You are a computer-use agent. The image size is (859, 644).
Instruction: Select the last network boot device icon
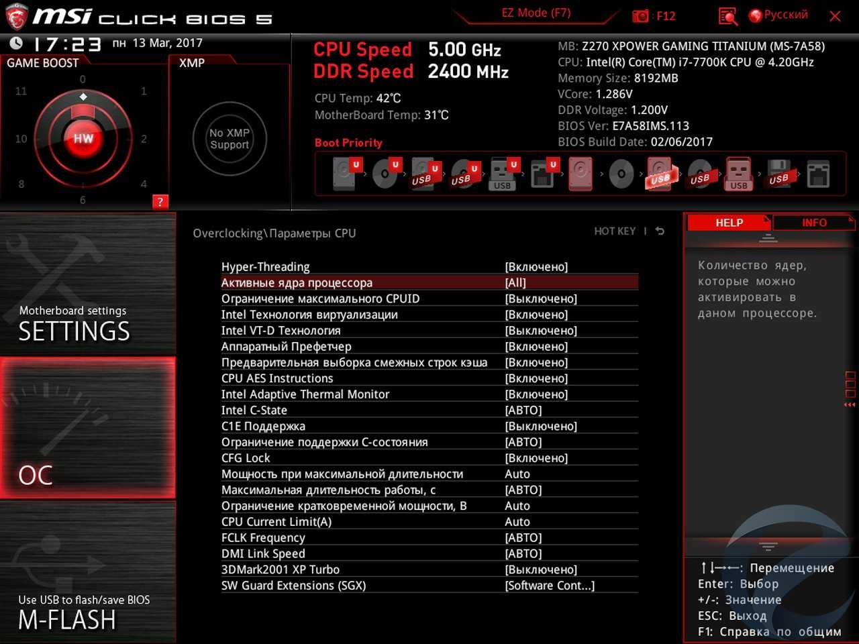[818, 174]
